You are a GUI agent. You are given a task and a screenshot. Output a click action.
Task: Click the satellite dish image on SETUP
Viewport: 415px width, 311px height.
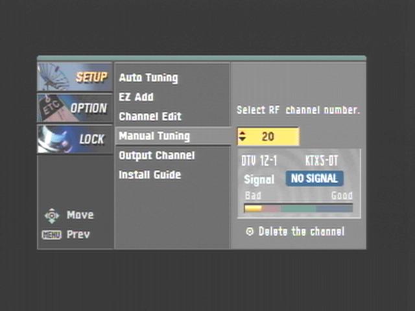click(x=54, y=77)
